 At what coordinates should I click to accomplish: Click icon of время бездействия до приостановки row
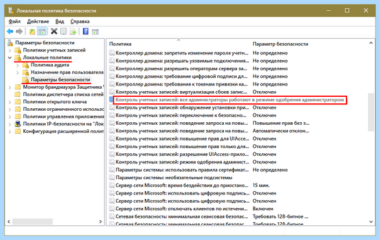[x=111, y=185]
